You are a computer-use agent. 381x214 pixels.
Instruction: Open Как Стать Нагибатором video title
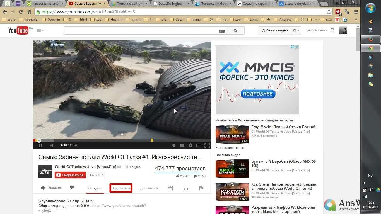point(284,186)
